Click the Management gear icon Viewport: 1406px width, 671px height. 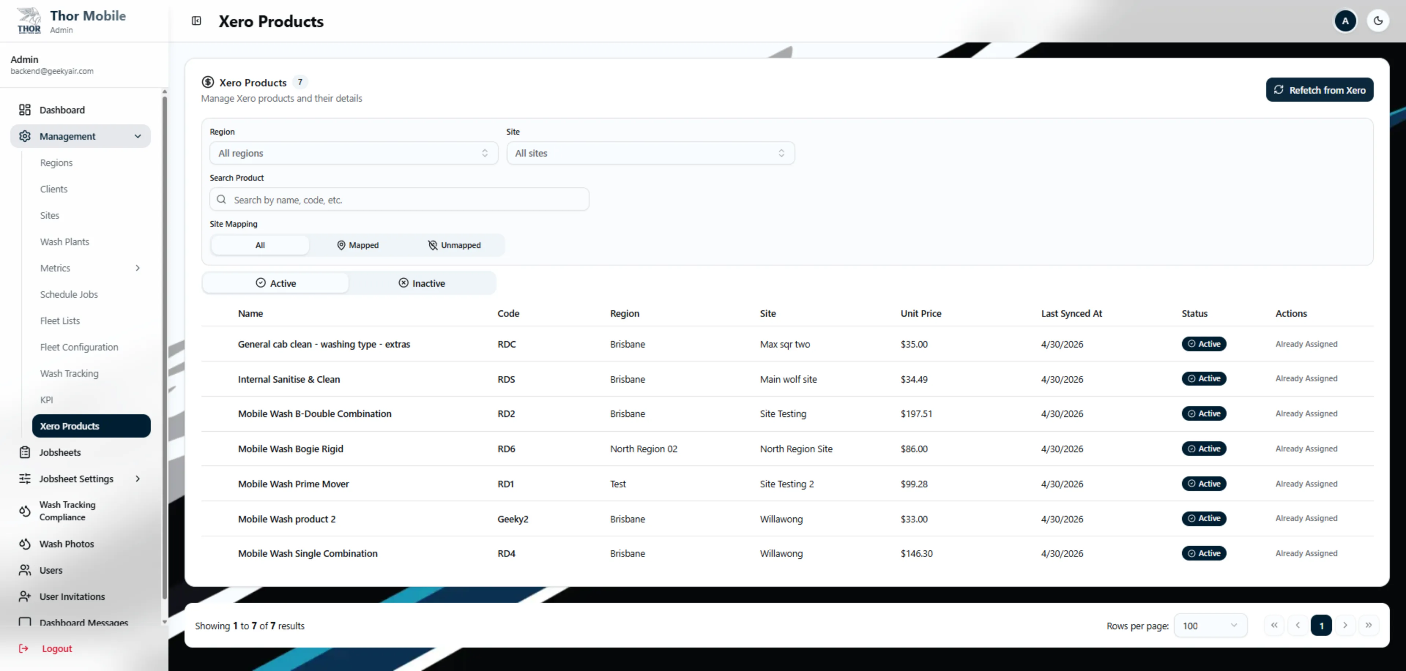coord(25,136)
